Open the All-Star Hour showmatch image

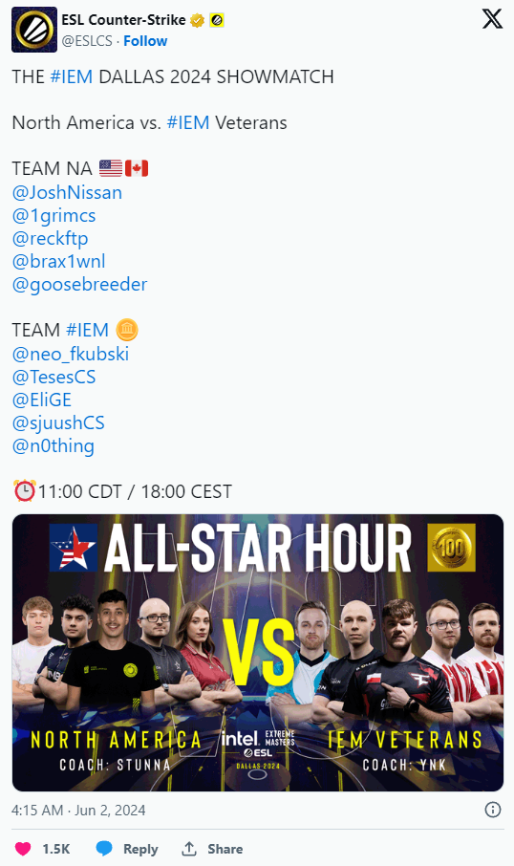tap(257, 653)
